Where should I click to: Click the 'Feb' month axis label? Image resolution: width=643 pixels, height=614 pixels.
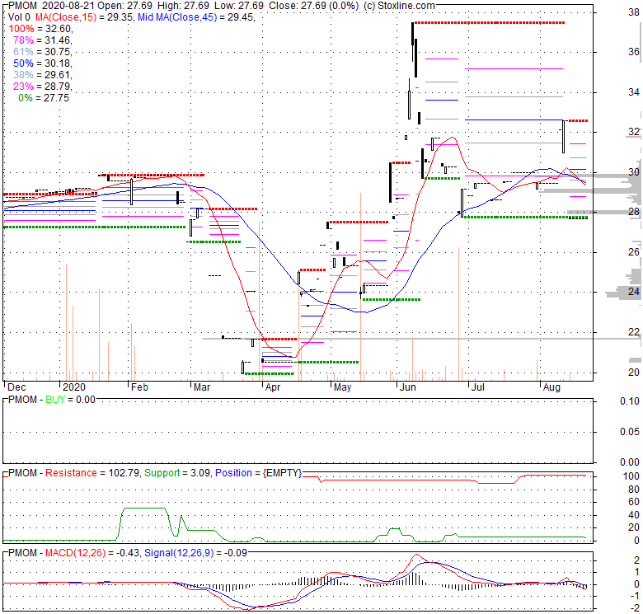pyautogui.click(x=139, y=387)
